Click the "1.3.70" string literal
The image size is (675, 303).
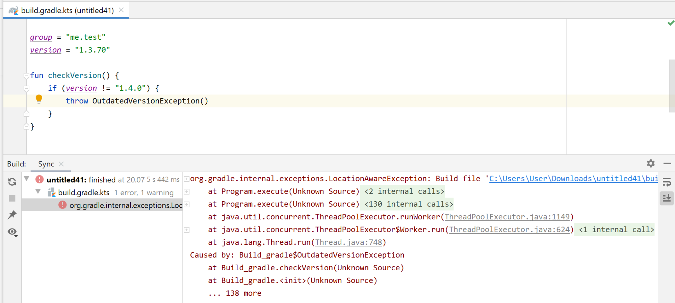click(x=93, y=50)
